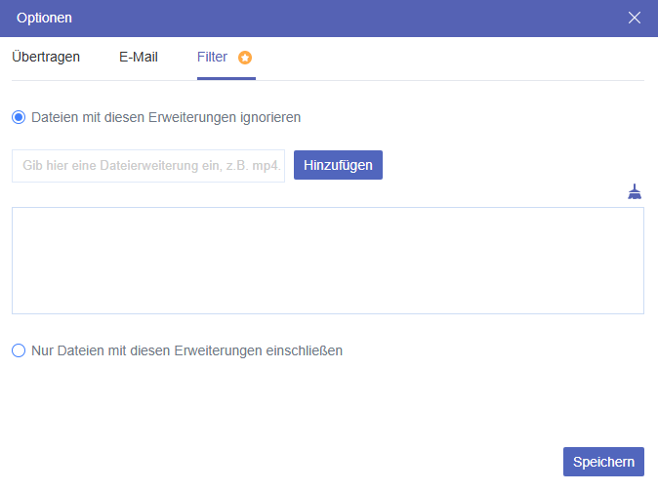Click the orange premium star badge
The width and height of the screenshot is (658, 492).
click(245, 58)
